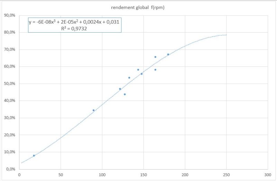Viewport: 277px width, 181px height.
Task: Select the dotted trendline end near 250 rpm
Action: (x=225, y=35)
